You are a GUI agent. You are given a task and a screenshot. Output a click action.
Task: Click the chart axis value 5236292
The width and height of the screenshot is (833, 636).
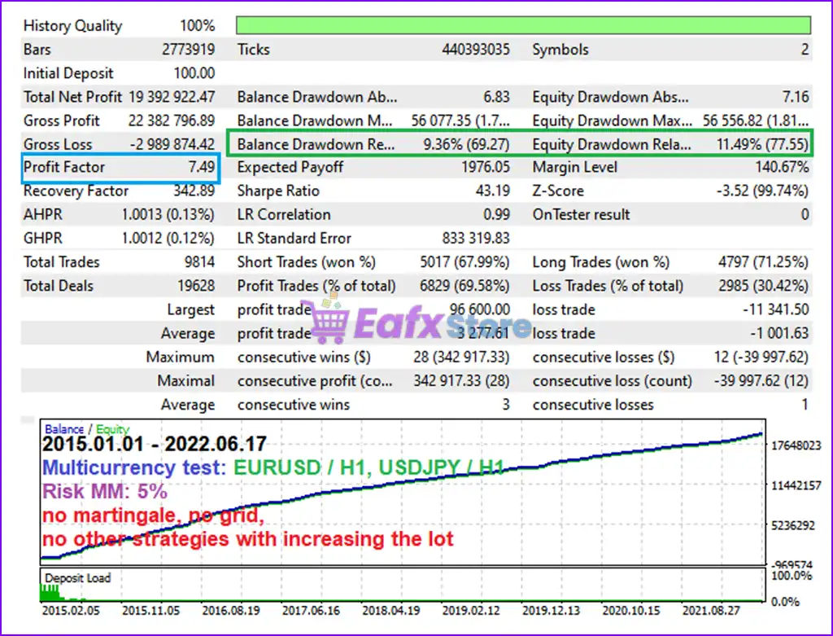[792, 525]
